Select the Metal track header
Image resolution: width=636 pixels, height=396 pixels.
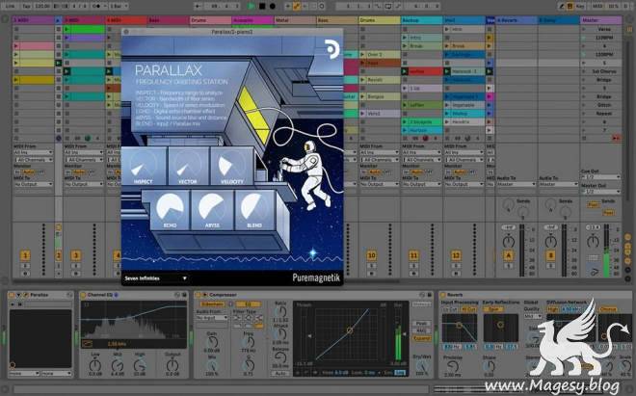coord(295,20)
